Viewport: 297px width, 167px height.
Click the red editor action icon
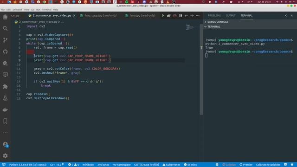[174, 15]
